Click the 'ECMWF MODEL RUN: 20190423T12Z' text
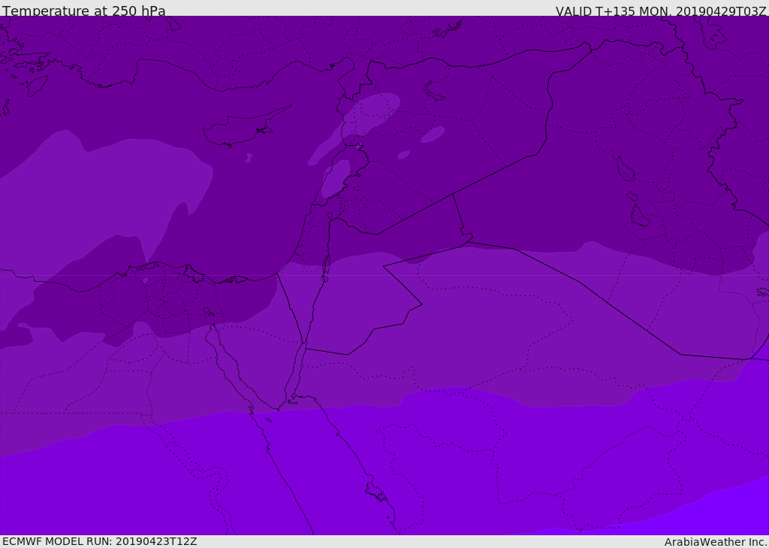The width and height of the screenshot is (769, 548). [x=100, y=542]
